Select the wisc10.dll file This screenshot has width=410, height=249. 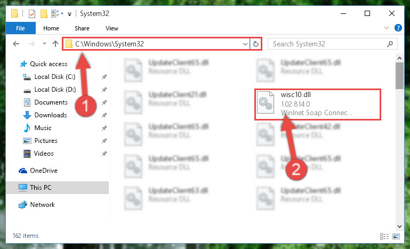317,105
